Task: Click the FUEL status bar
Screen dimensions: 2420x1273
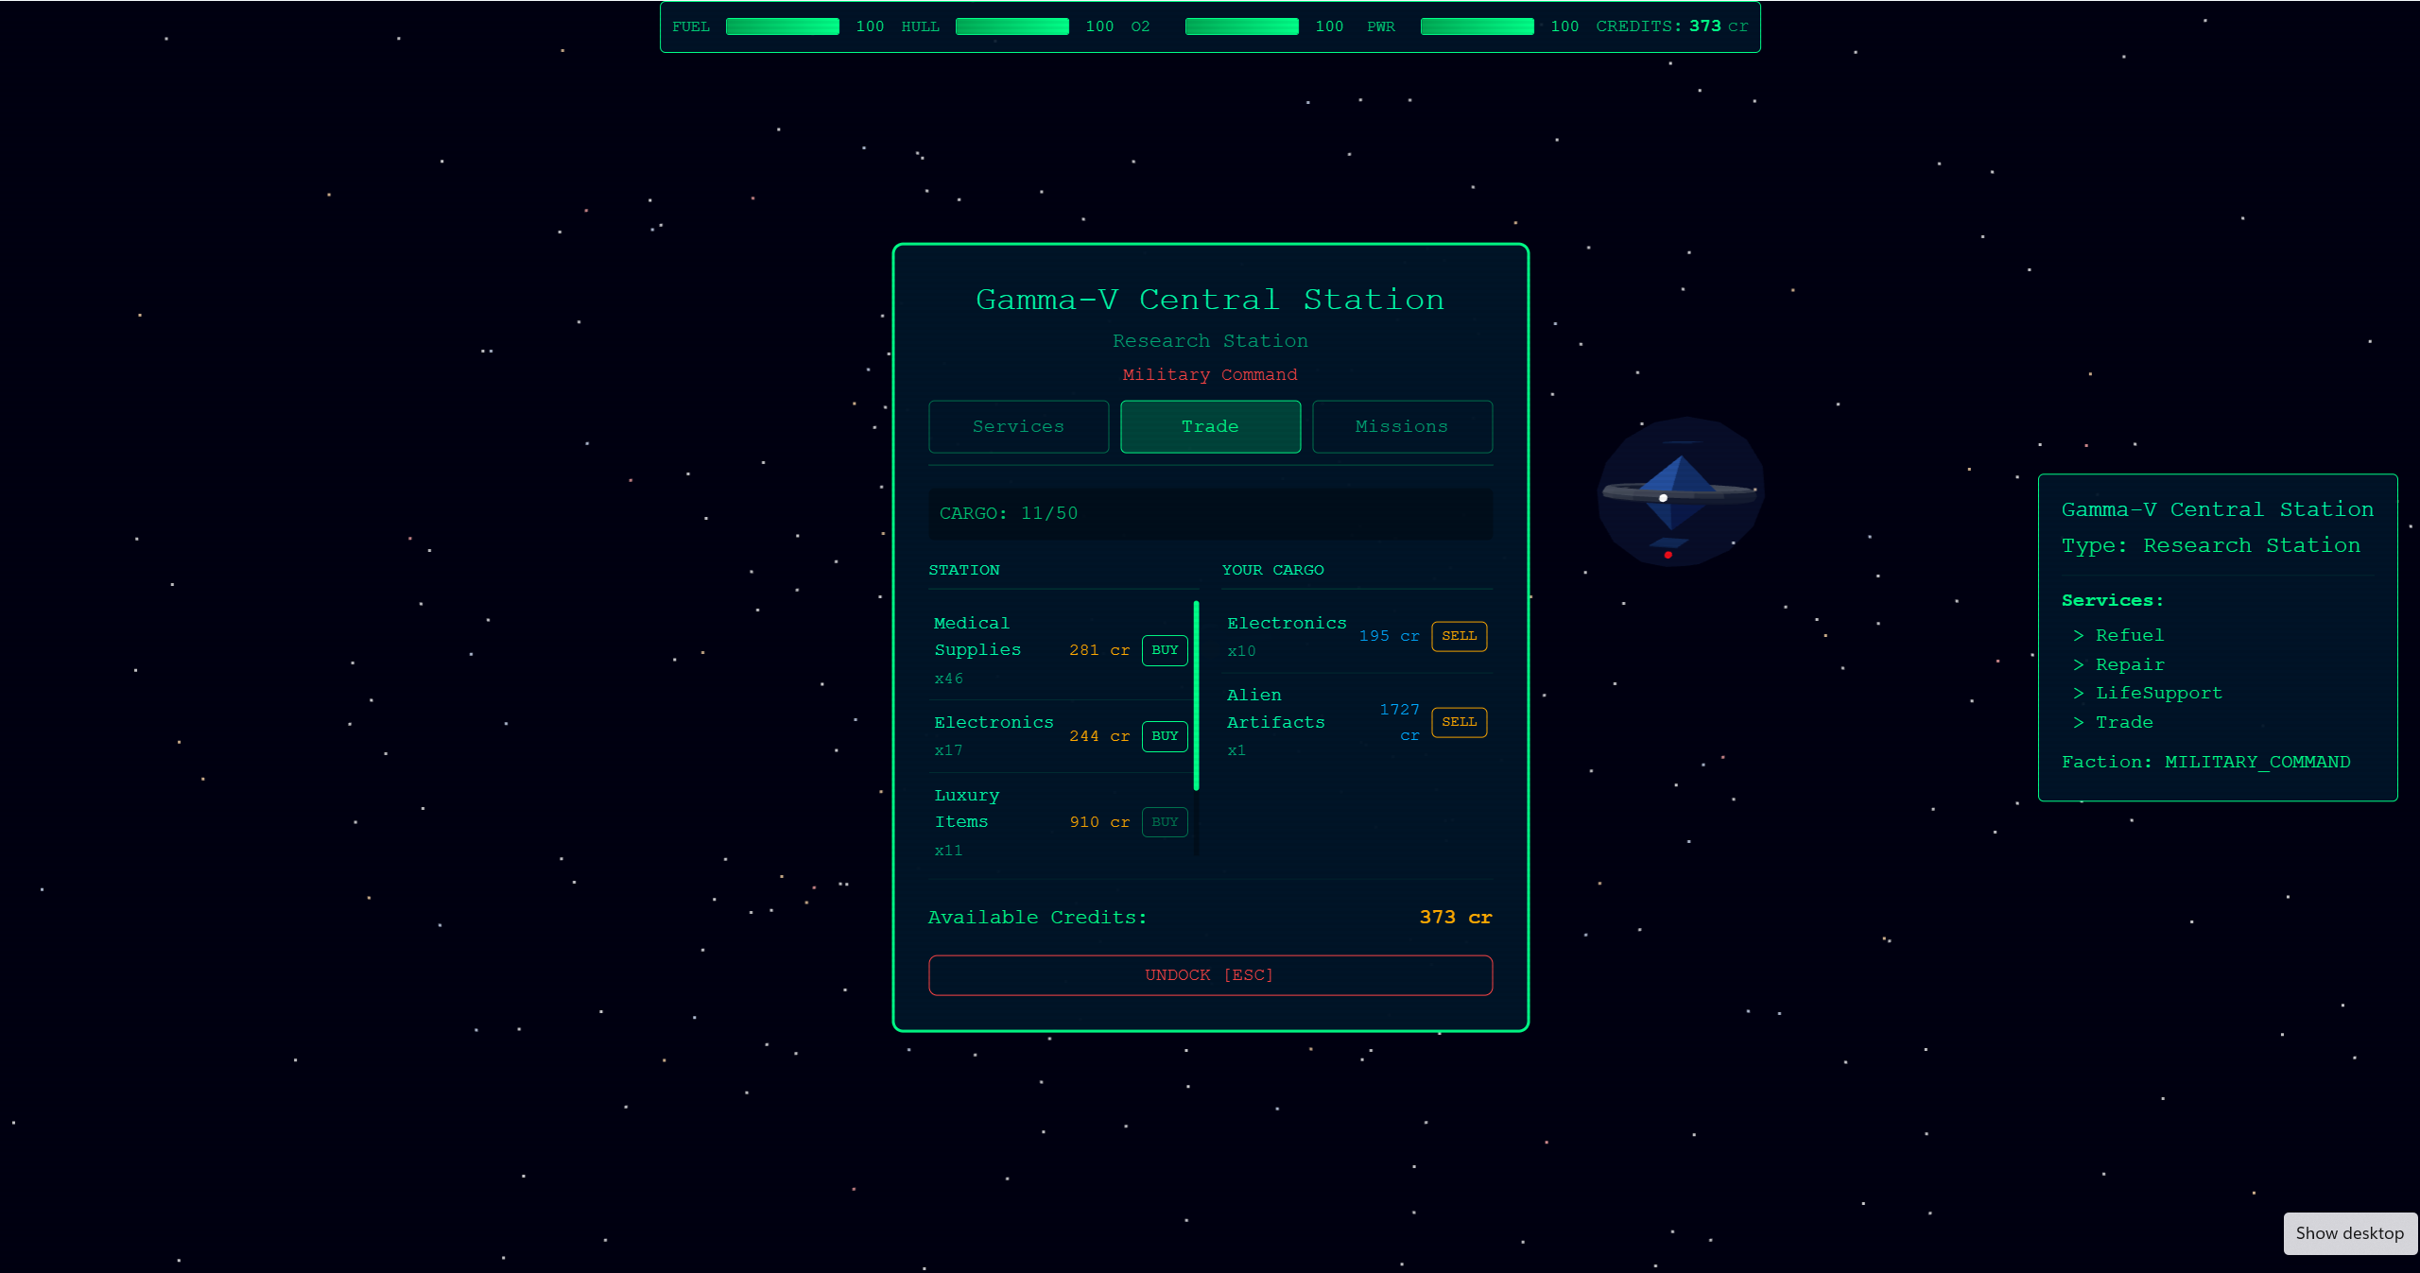Action: click(782, 26)
